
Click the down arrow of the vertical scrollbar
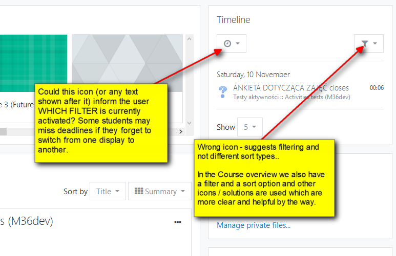pos(190,123)
